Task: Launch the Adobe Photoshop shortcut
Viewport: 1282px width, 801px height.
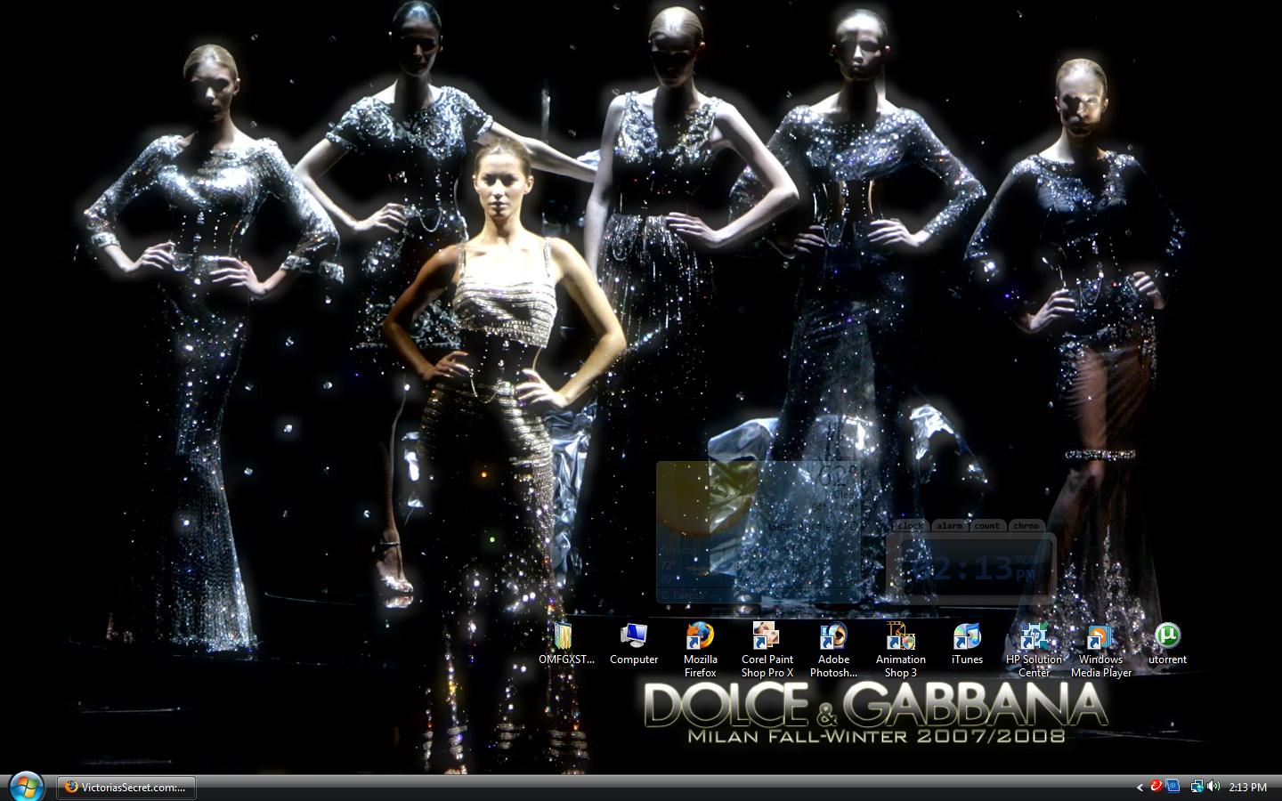Action: [x=833, y=637]
